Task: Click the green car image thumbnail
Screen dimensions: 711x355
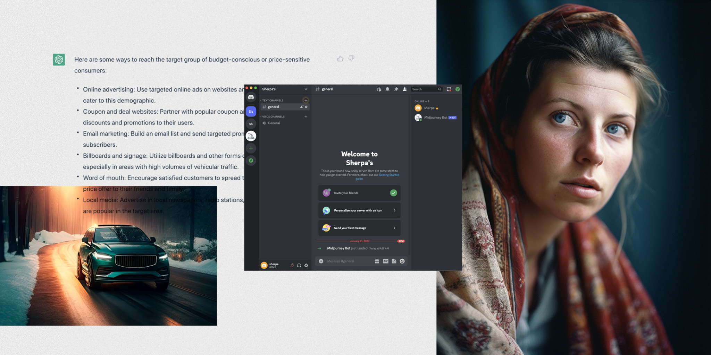Action: 108,256
